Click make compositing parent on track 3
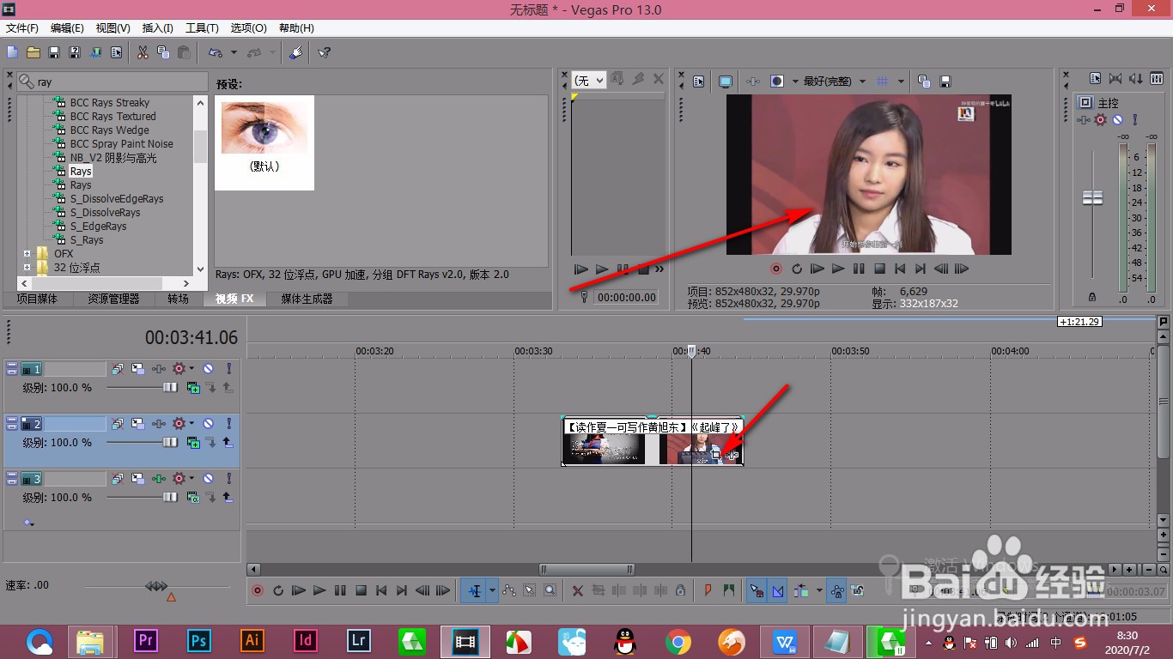The width and height of the screenshot is (1173, 659). [228, 498]
